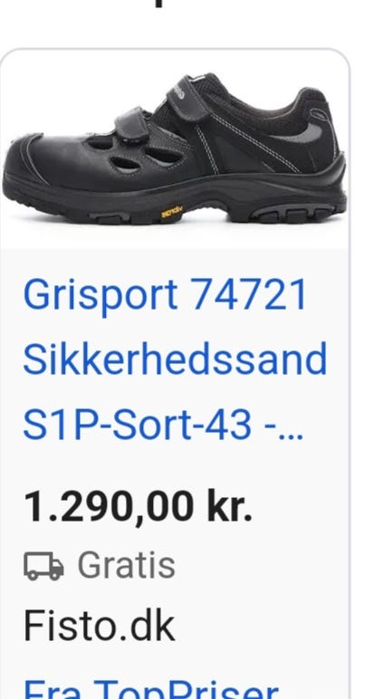
Task: Select the Fisto.dk store name
Action: (99, 627)
